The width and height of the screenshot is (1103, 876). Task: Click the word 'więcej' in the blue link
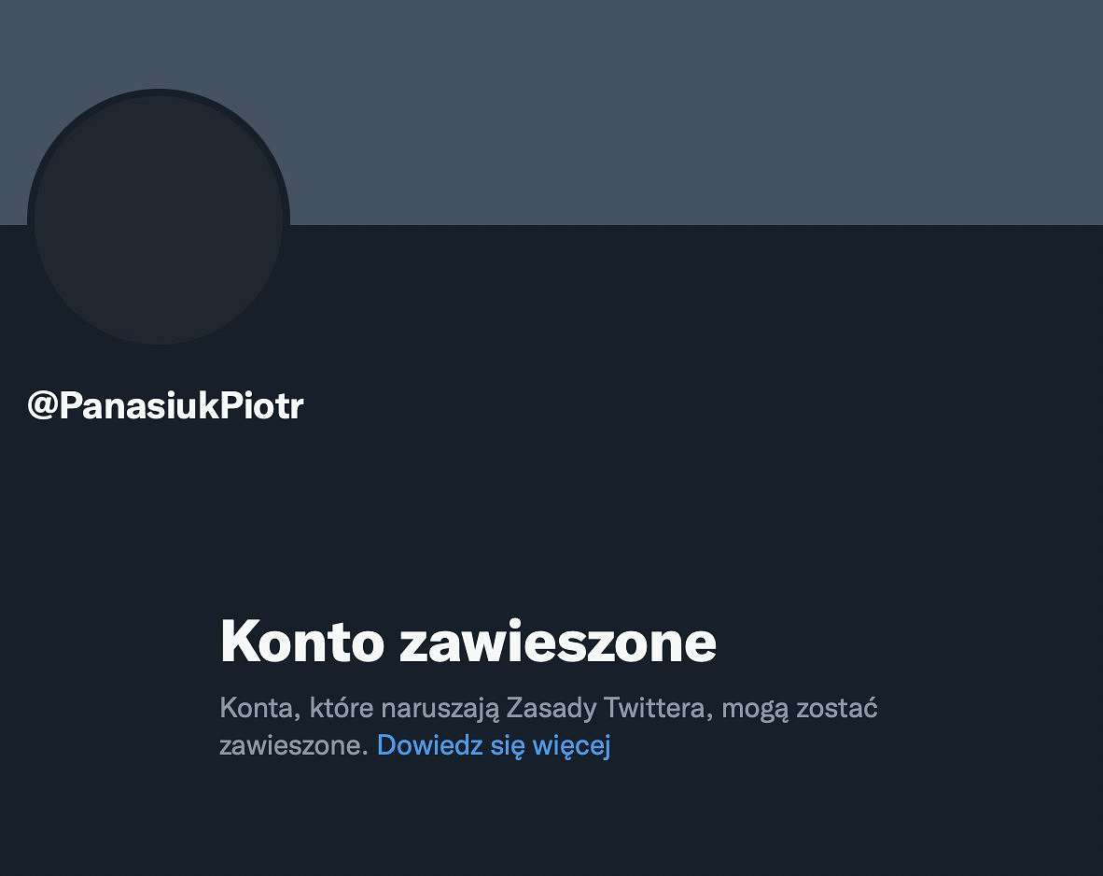click(x=571, y=746)
